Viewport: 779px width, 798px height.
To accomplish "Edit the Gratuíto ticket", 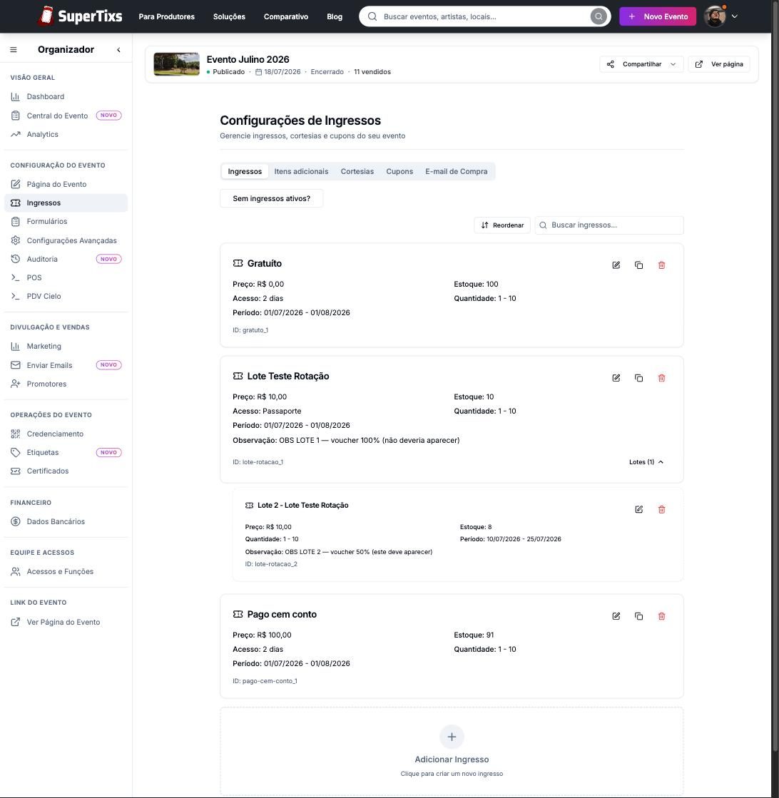I will pos(616,265).
